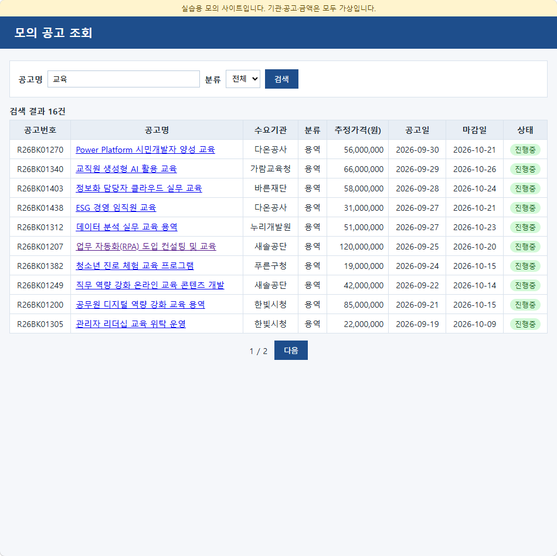Screen dimensions: 557x556
Task: Select notice number R26BK01403
Action: click(40, 188)
